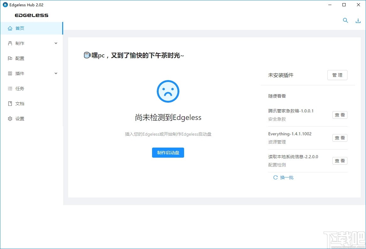Click 查看 for Everything-1.4.1.1002 plugin
Screen dimensions: 366x249
tap(340, 138)
